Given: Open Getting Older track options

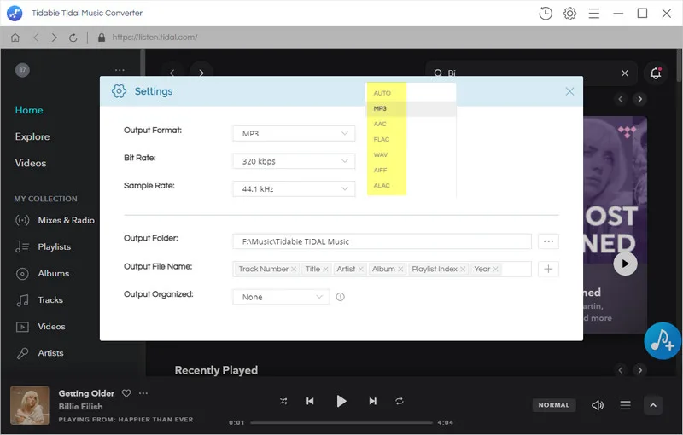Looking at the screenshot, I should [x=143, y=393].
